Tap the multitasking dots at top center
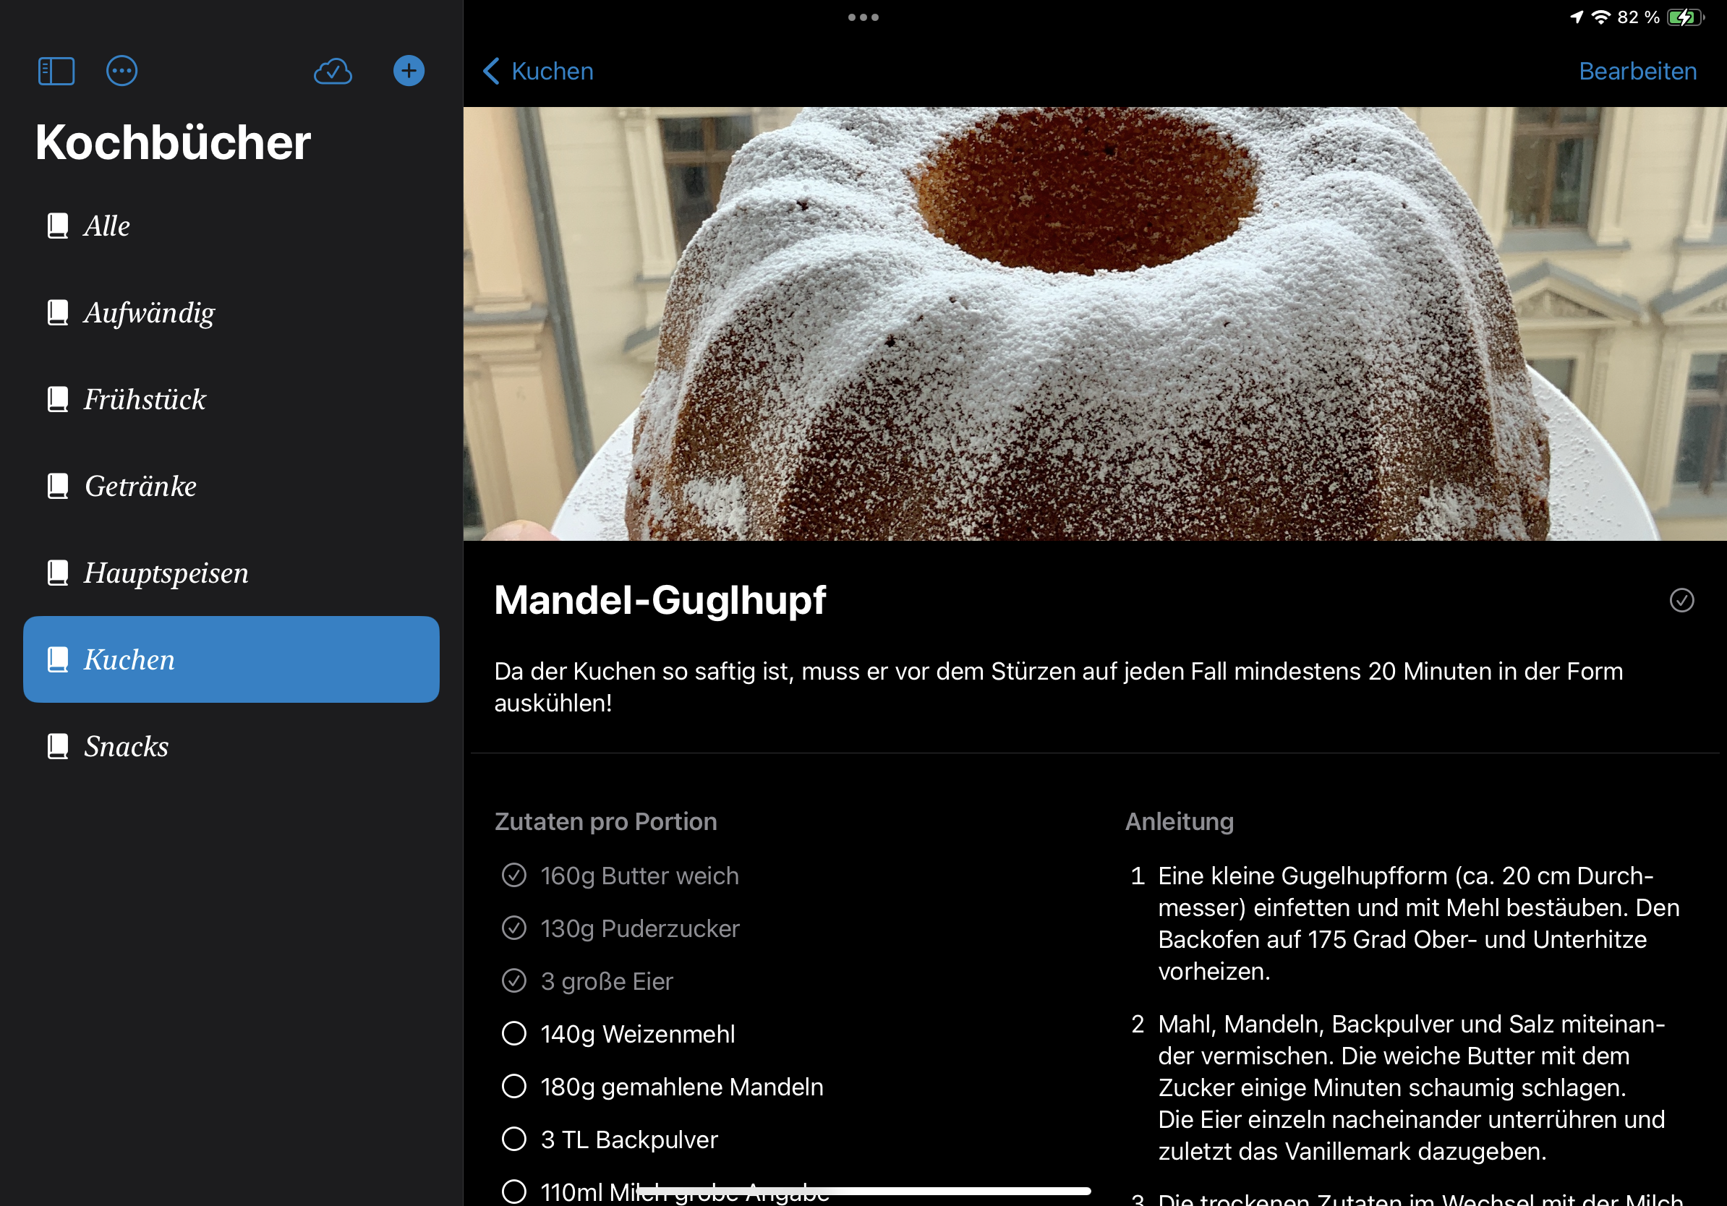The width and height of the screenshot is (1727, 1206). pyautogui.click(x=863, y=16)
